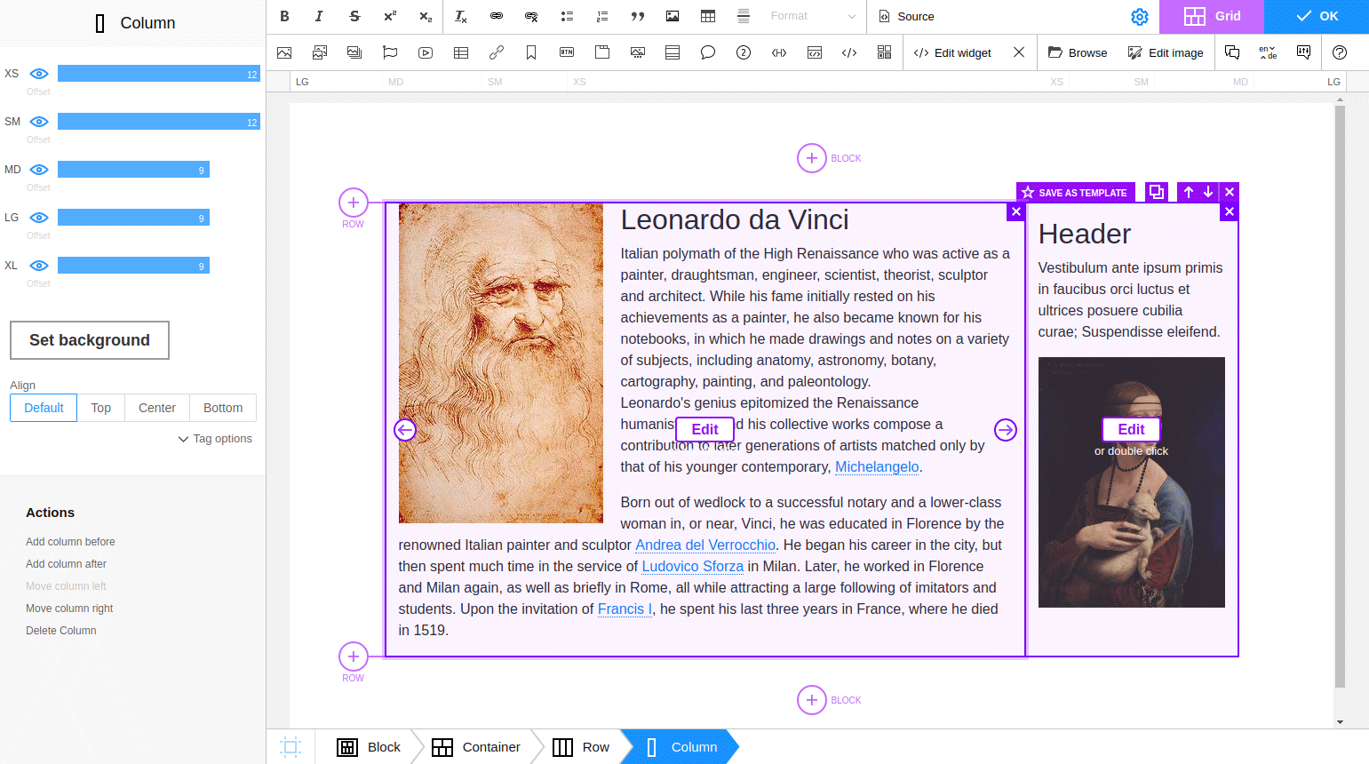The width and height of the screenshot is (1369, 764).
Task: Click the help question mark icon
Action: tap(1340, 52)
